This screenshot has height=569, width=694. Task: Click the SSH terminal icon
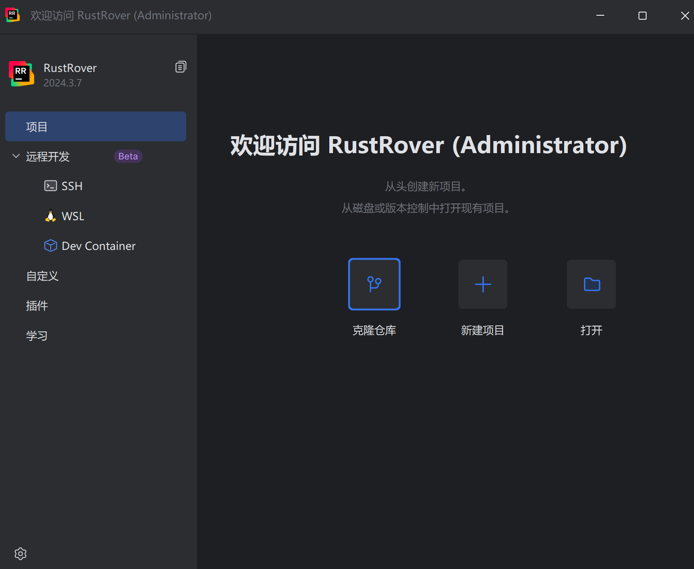pos(50,186)
